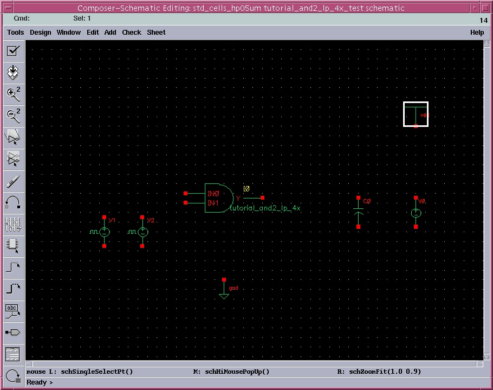Select the Copy tool icon

pos(13,158)
